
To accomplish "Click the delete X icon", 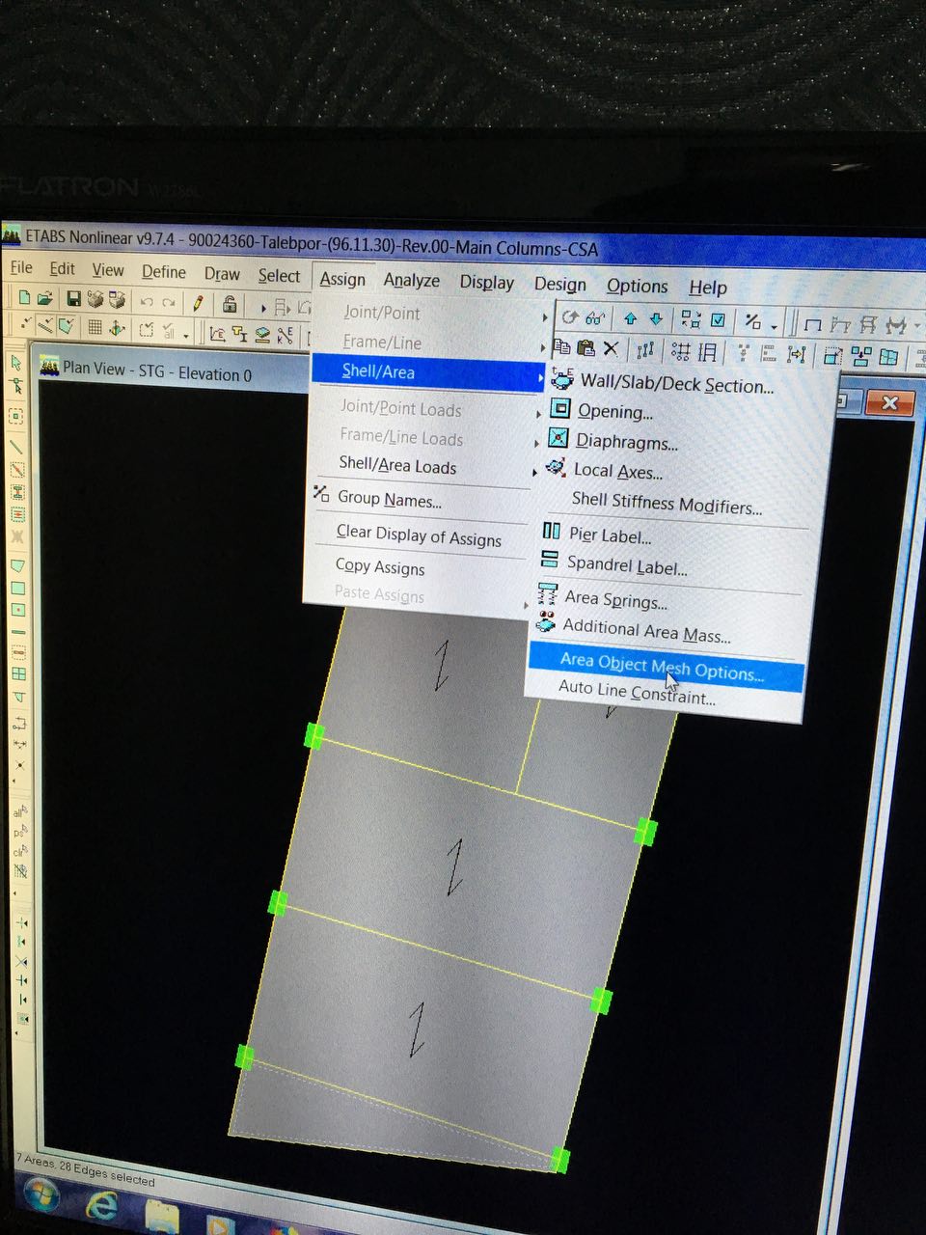I will pyautogui.click(x=611, y=348).
